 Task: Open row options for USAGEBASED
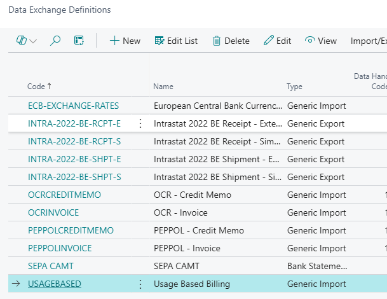click(140, 284)
